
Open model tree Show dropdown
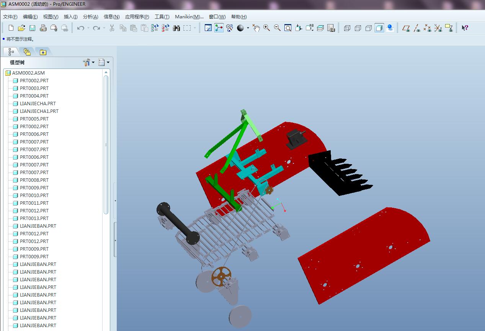104,62
